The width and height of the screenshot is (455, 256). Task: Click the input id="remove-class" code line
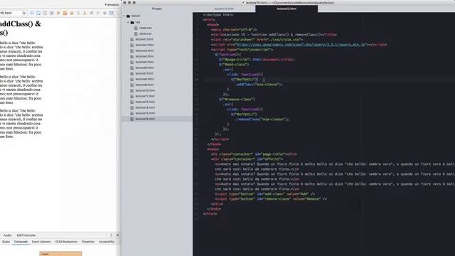(271, 199)
